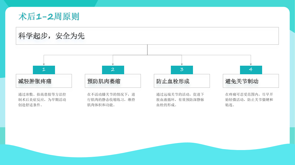Click the arrowhead above badge 1
The image size is (295, 165).
[44, 64]
